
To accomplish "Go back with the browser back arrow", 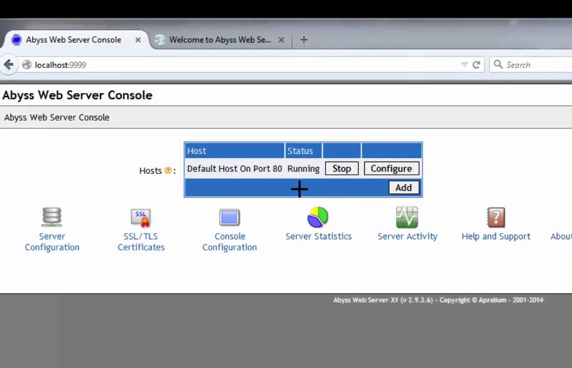I will [8, 64].
